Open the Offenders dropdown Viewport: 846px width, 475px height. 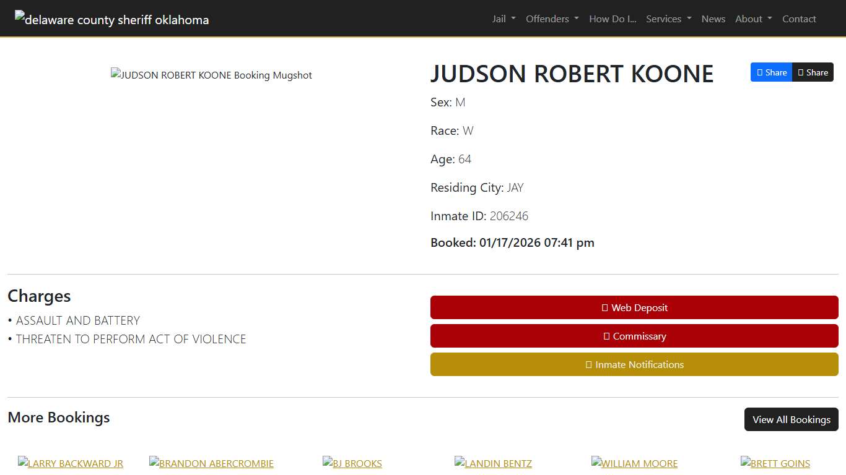coord(551,19)
